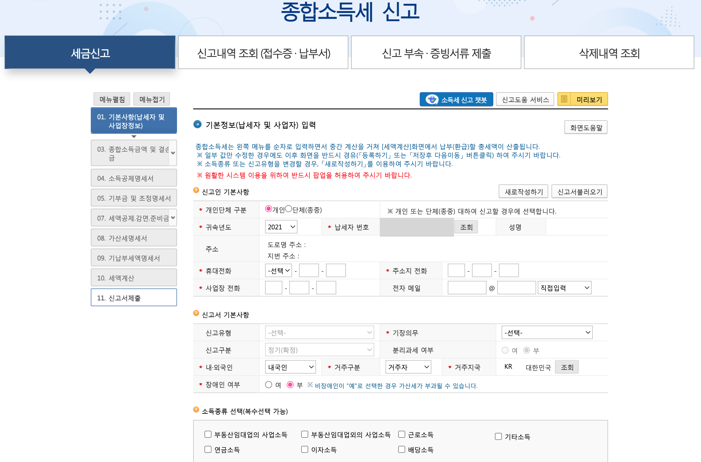Click the orange bullet icon next to 소득종류 선택

click(196, 409)
